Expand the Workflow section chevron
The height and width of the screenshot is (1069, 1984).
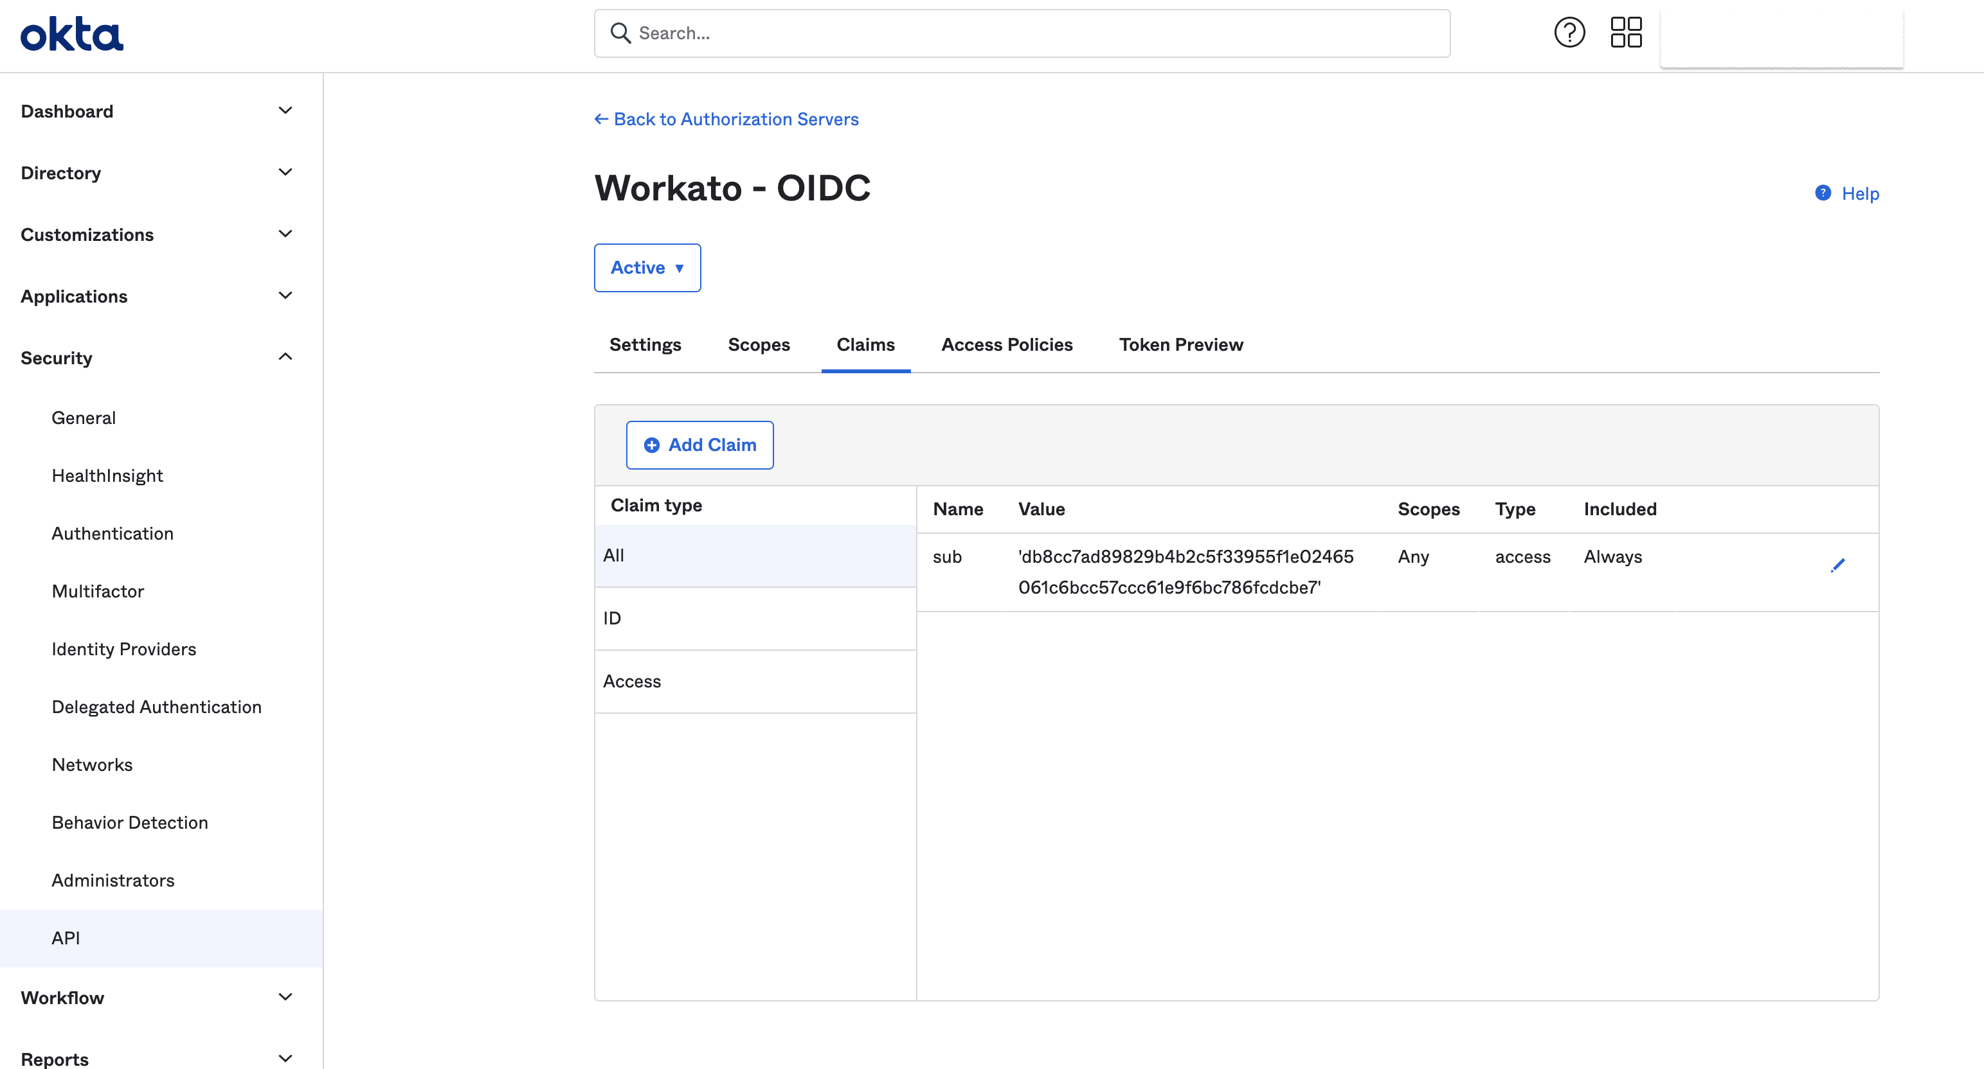click(x=285, y=998)
